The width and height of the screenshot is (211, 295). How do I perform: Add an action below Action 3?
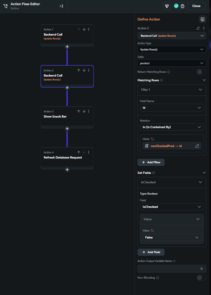(67, 129)
